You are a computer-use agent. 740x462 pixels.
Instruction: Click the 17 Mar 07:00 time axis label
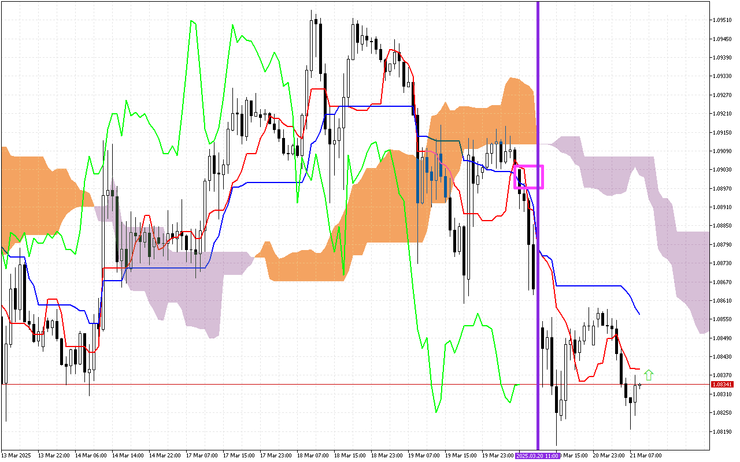pos(201,456)
